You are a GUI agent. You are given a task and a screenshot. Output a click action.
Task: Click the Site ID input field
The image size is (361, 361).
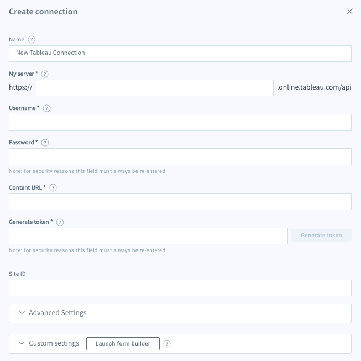click(180, 287)
